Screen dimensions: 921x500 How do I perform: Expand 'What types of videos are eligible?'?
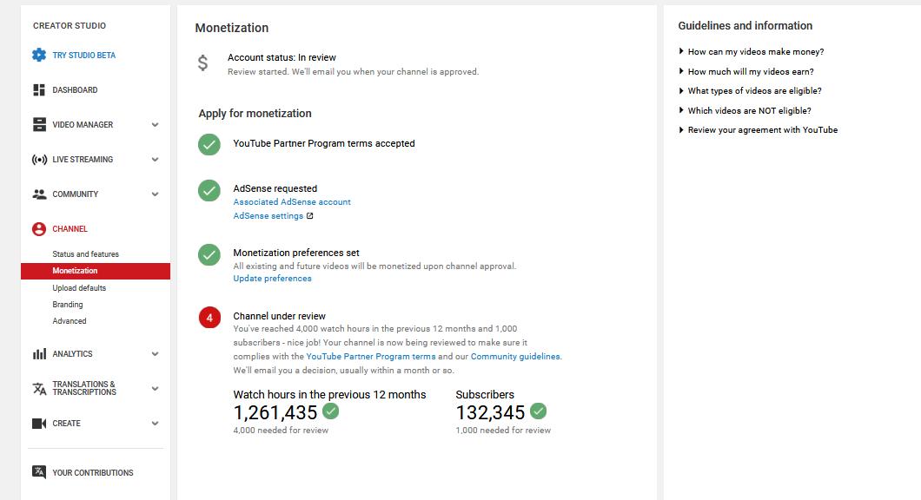750,91
